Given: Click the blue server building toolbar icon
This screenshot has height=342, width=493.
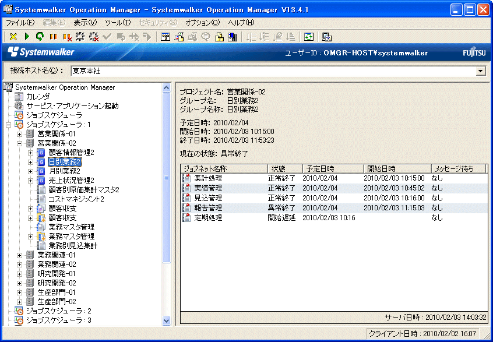Looking at the screenshot, I should click(233, 37).
